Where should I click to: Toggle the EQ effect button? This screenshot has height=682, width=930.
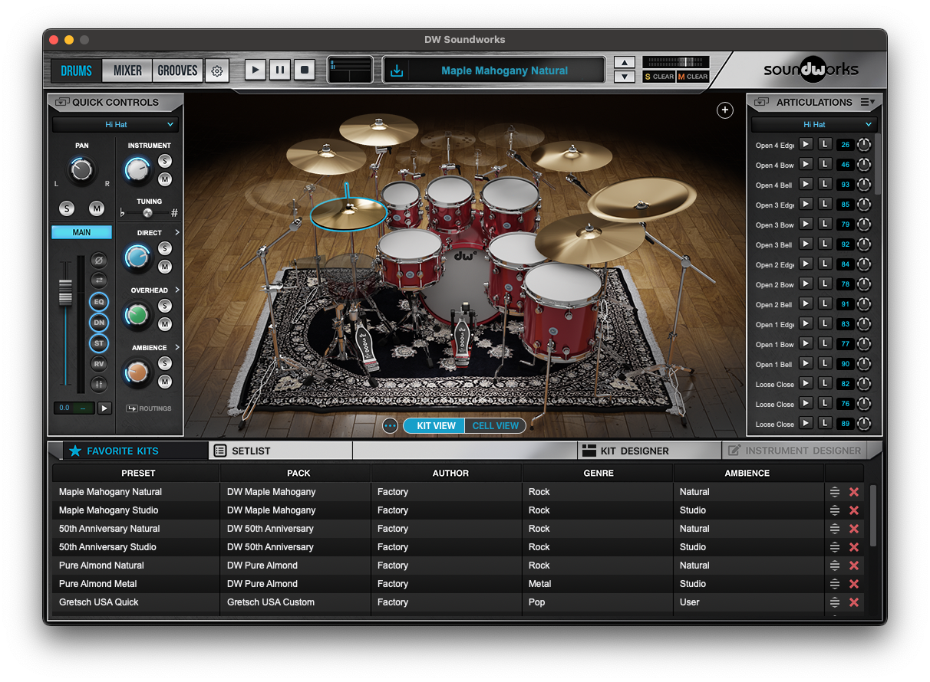click(99, 302)
